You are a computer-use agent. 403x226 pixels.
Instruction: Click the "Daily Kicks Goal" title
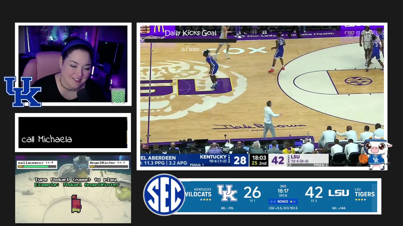tap(190, 33)
